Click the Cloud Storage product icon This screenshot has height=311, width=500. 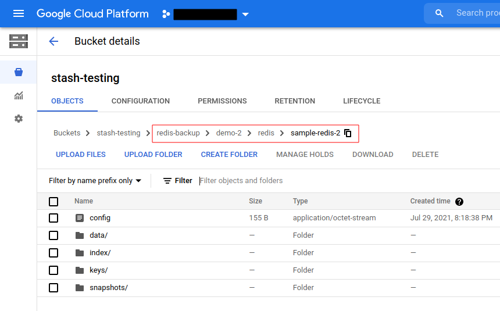pos(19,41)
